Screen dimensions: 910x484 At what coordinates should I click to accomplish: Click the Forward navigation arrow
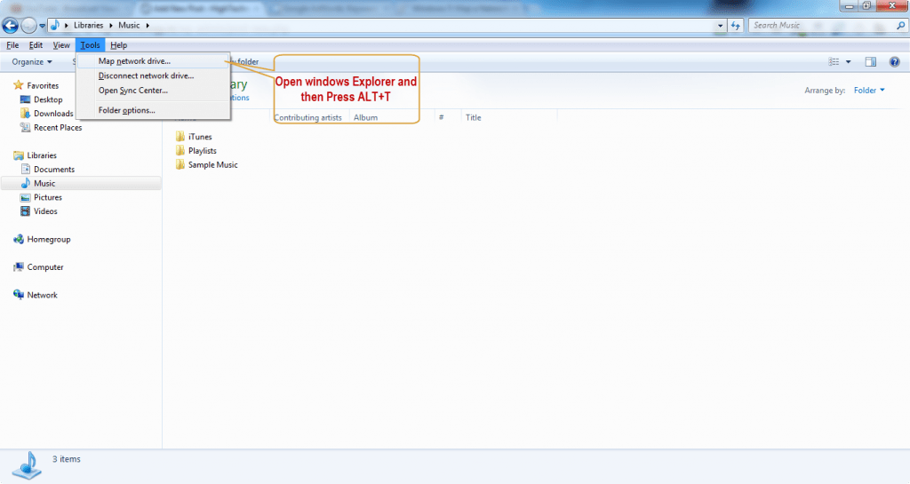click(x=28, y=26)
